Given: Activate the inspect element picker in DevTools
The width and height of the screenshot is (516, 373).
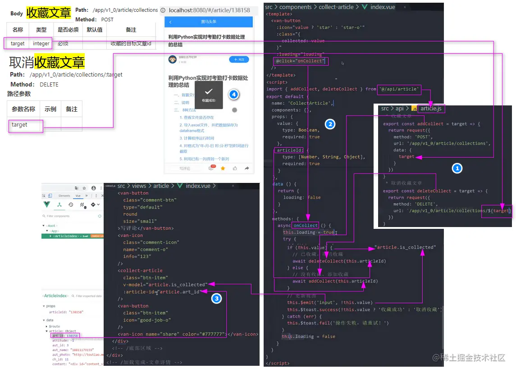Looking at the screenshot, I should (44, 196).
